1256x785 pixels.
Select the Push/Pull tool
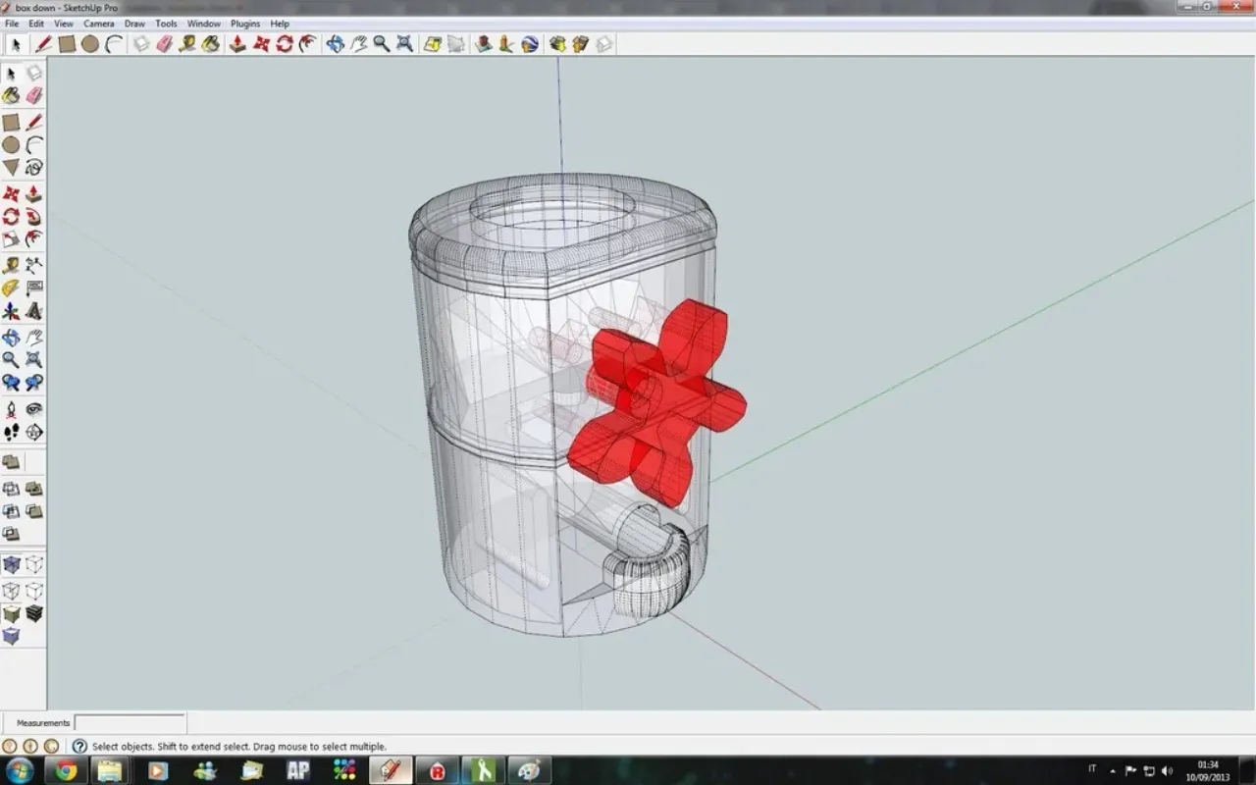[237, 43]
